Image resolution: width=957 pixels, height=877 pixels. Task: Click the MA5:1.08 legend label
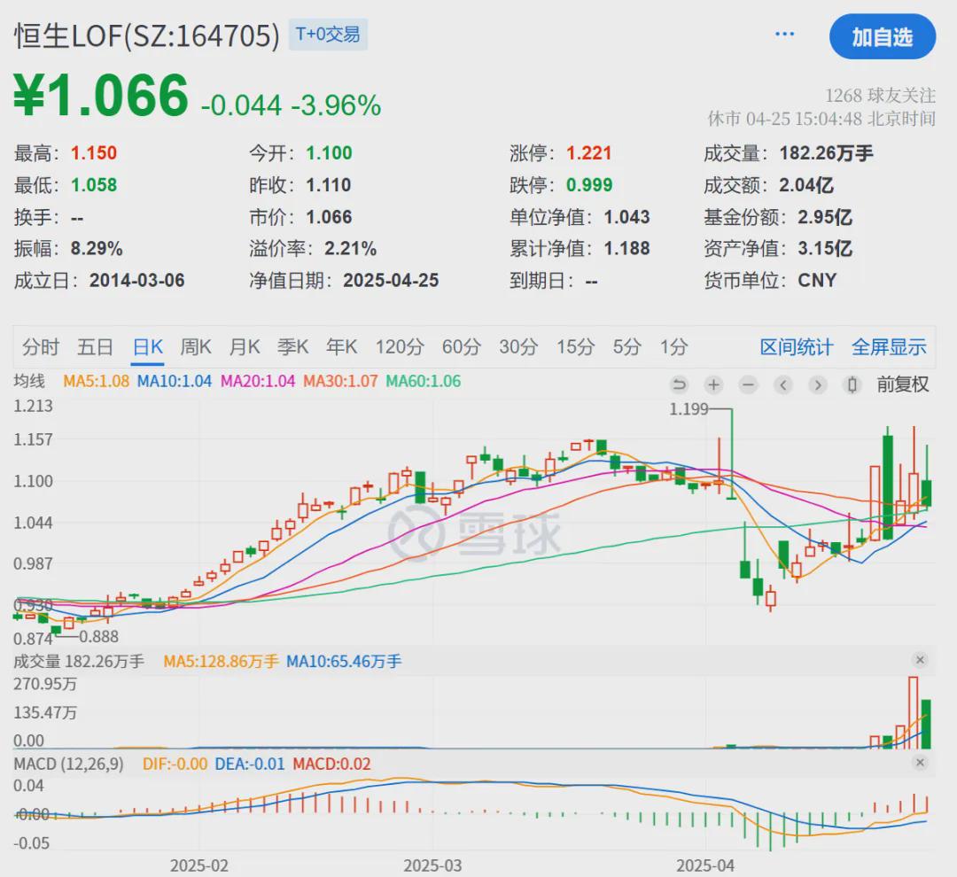(97, 382)
